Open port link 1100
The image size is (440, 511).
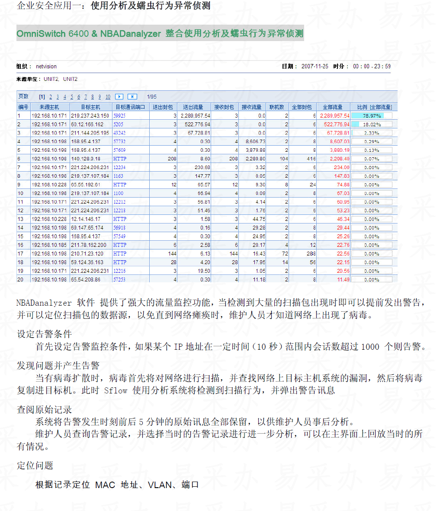[119, 193]
